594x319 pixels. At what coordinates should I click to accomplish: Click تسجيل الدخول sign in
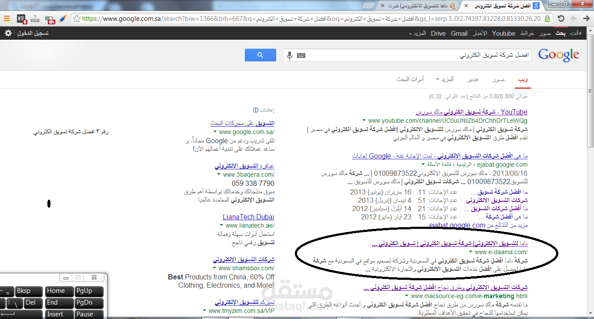[33, 33]
